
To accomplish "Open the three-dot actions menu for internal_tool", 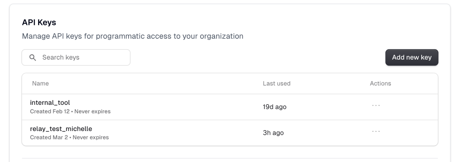I will click(x=376, y=105).
